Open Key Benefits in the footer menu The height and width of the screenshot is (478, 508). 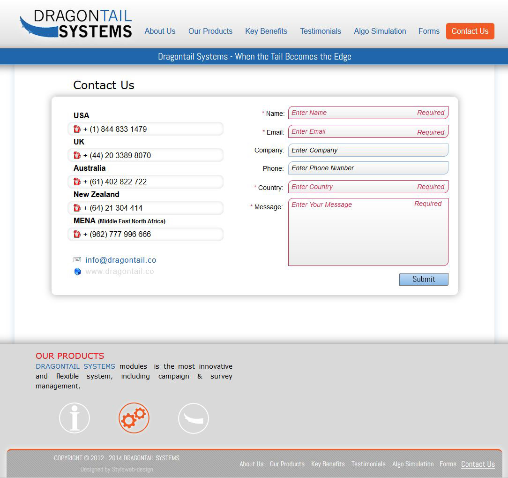click(328, 464)
